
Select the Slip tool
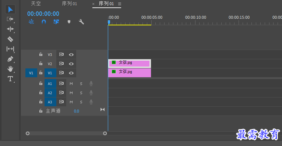tap(10, 49)
